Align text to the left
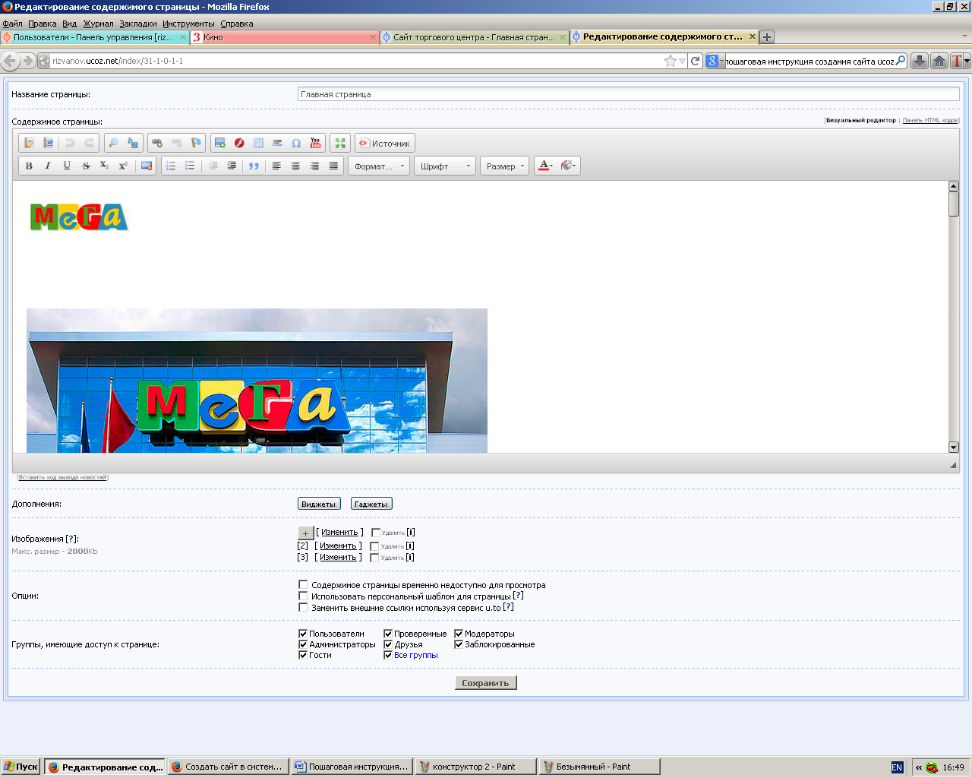972x778 pixels. tap(276, 166)
